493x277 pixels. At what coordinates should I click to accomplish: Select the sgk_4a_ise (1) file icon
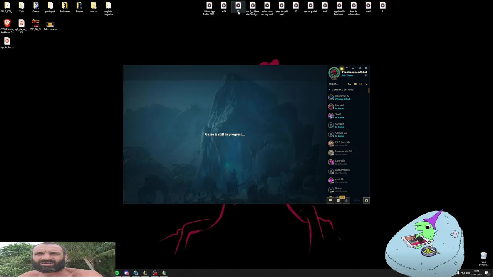pyautogui.click(x=22, y=26)
